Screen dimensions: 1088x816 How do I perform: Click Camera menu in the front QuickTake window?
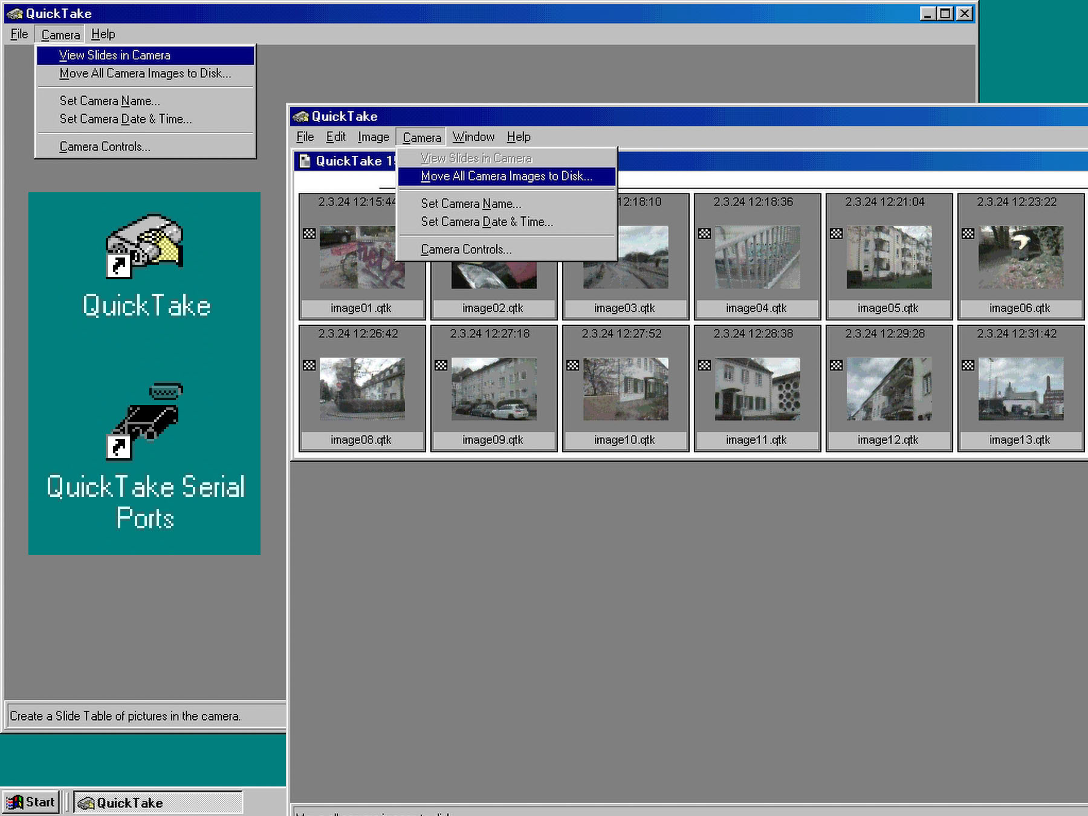coord(421,138)
